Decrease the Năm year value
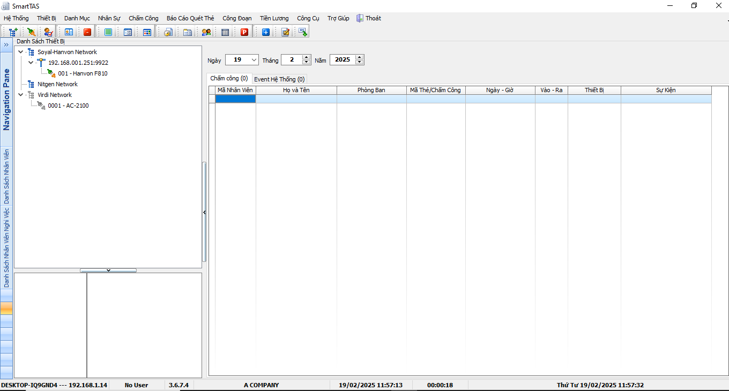Screen dimensions: 729x391 click(x=359, y=62)
